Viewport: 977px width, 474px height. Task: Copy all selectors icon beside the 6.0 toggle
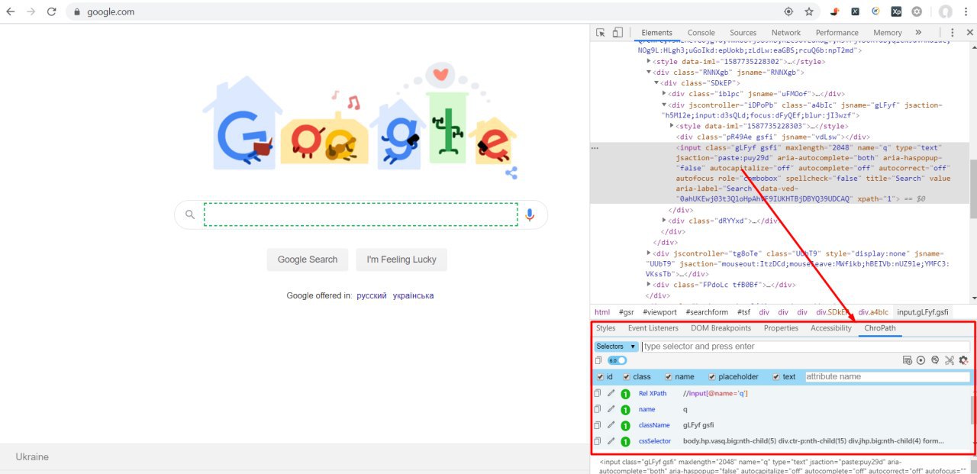click(x=598, y=360)
